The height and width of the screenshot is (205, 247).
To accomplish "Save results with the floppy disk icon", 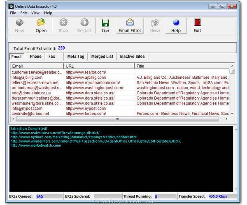I will 105,23.
